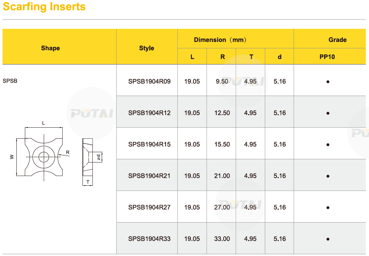Click the R value 9.50 cell
Screen dimensions: 369x256
click(x=222, y=81)
